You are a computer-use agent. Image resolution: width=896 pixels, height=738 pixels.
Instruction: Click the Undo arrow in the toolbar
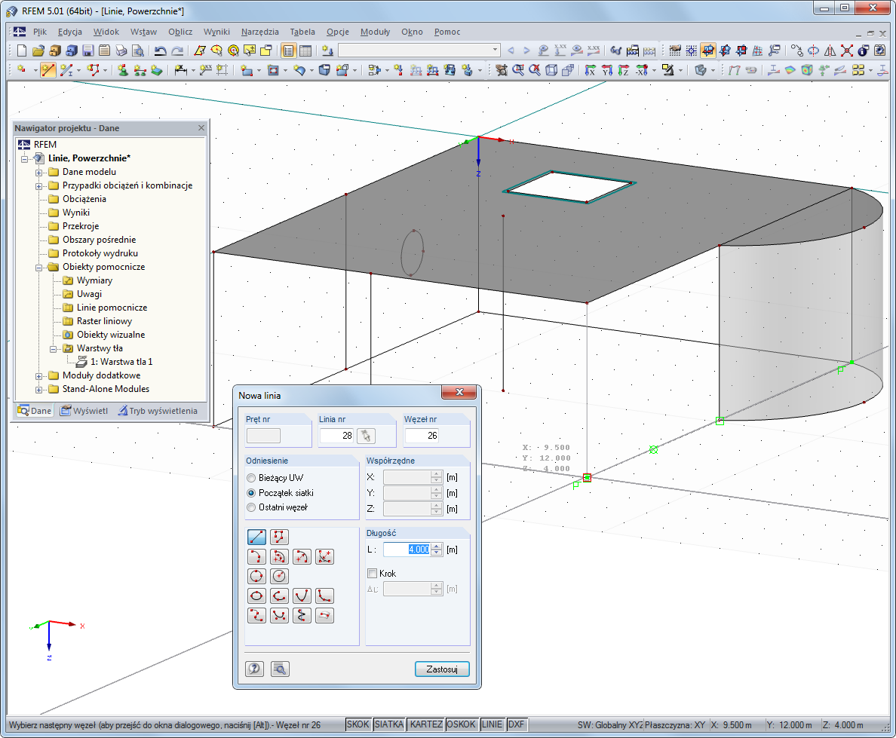[x=160, y=51]
